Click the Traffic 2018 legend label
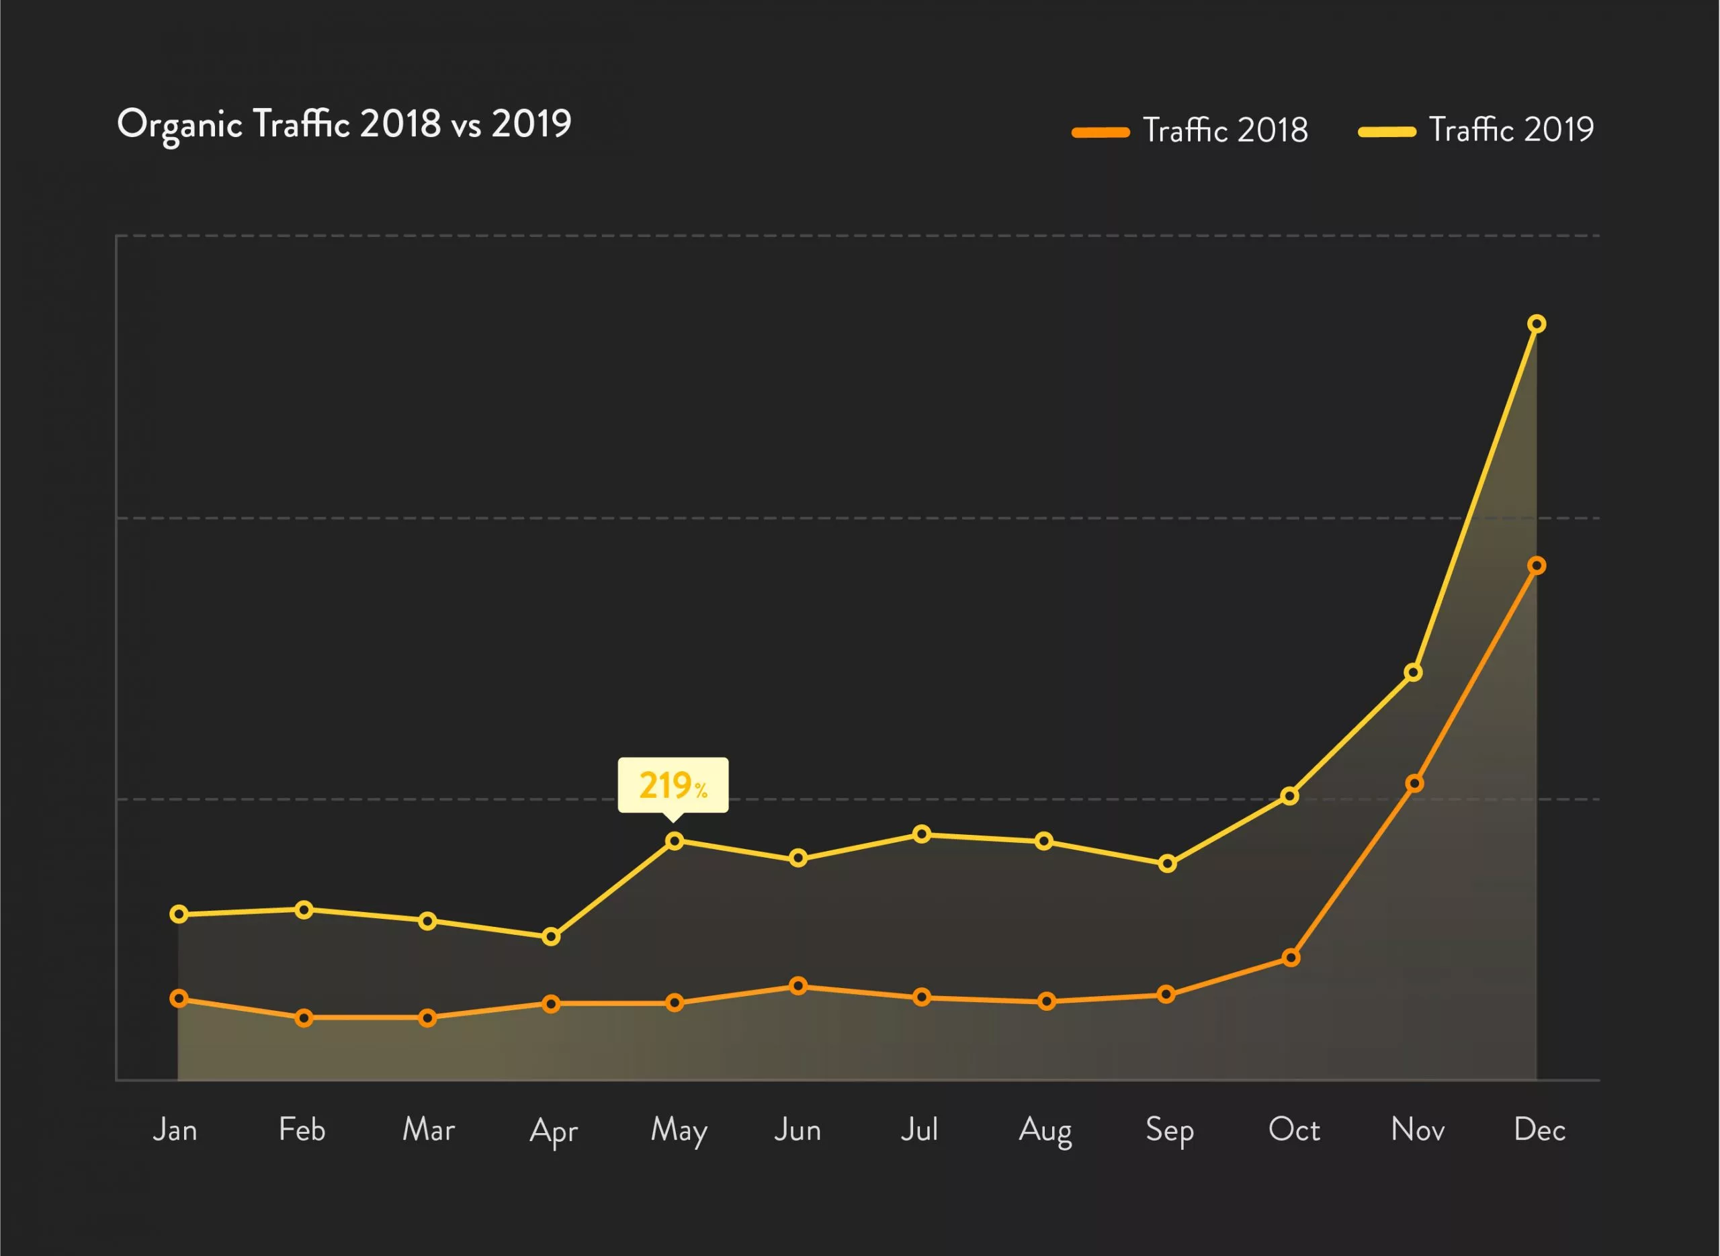The width and height of the screenshot is (1720, 1256). (x=1225, y=130)
